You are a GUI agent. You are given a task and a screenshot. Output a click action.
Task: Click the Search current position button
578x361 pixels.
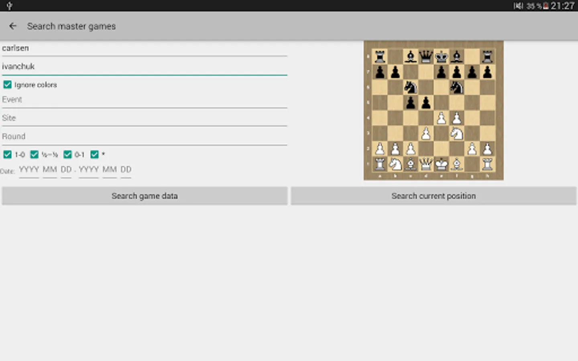tap(433, 196)
